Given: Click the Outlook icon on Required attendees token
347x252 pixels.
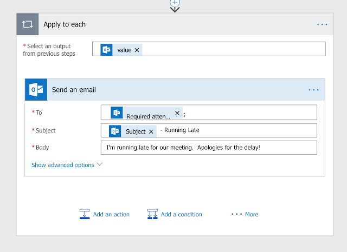Looking at the screenshot, I should tap(117, 112).
